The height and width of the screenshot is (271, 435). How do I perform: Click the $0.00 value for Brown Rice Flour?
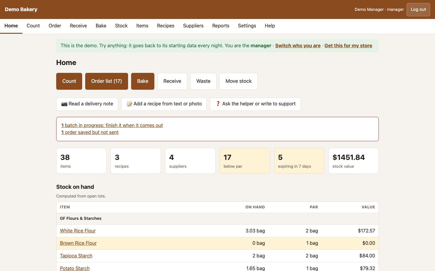click(x=369, y=243)
